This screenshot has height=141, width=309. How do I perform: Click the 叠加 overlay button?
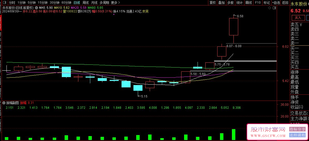(222, 2)
